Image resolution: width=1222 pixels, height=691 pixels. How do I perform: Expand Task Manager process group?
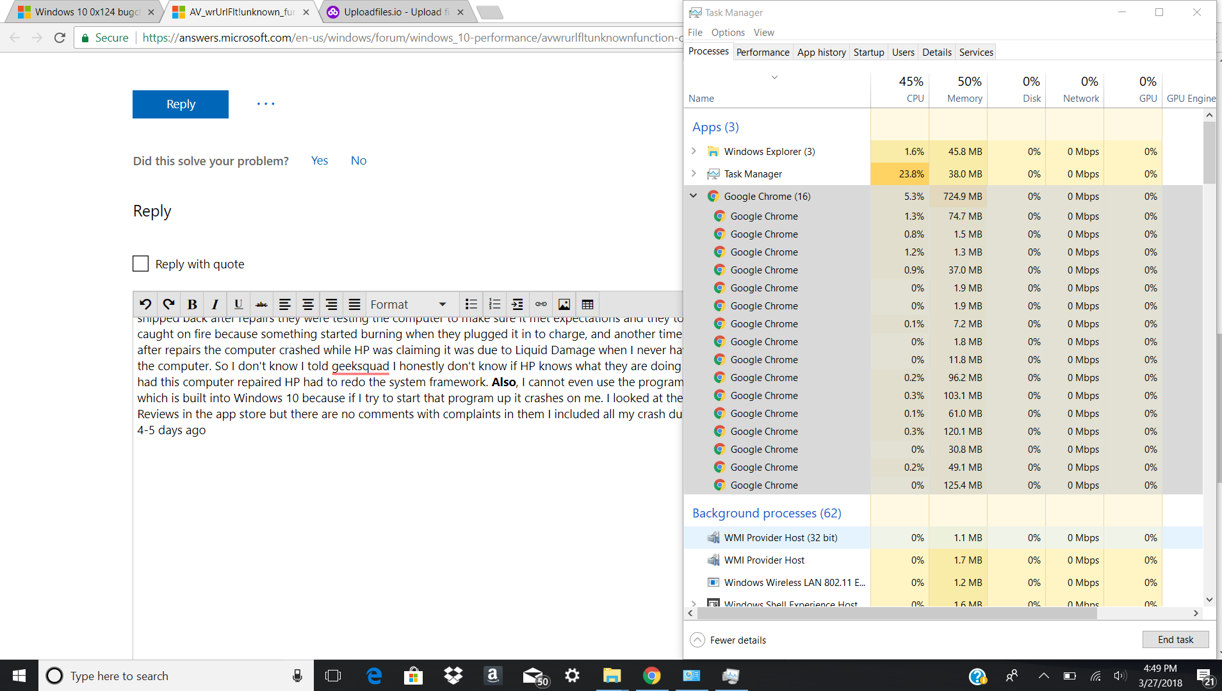point(694,174)
